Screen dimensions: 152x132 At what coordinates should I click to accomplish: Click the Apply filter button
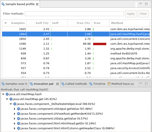(x=131, y=14)
